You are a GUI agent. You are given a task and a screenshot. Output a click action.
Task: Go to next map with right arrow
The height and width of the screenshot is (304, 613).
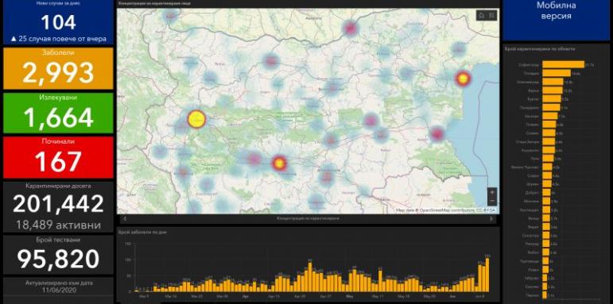tap(491, 218)
